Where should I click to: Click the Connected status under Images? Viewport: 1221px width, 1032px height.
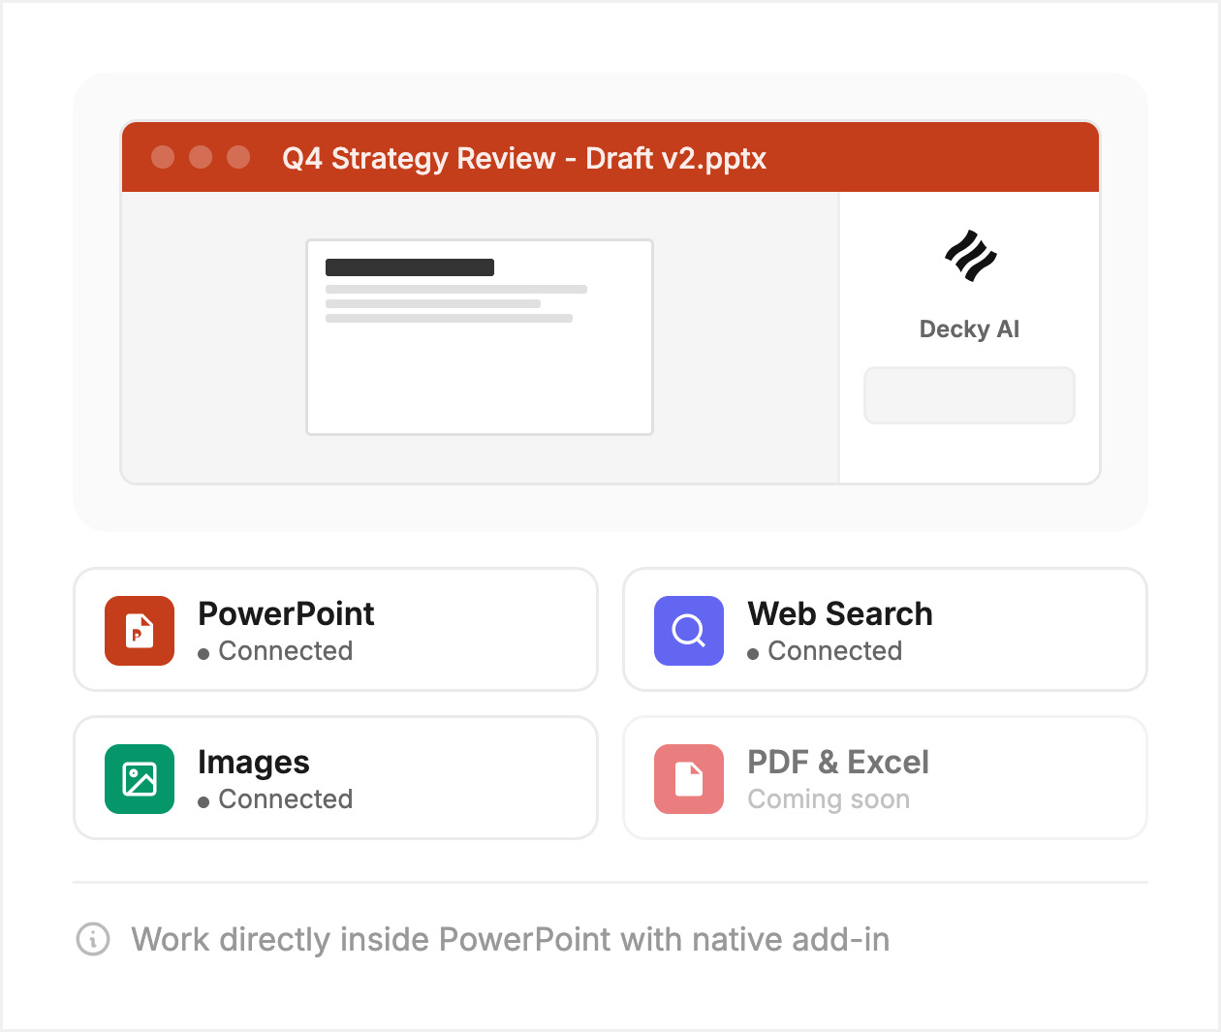(275, 799)
